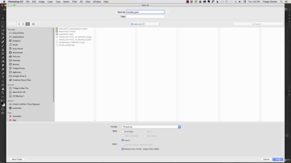
Task: Open the Layer menu
Action: click(x=50, y=2)
